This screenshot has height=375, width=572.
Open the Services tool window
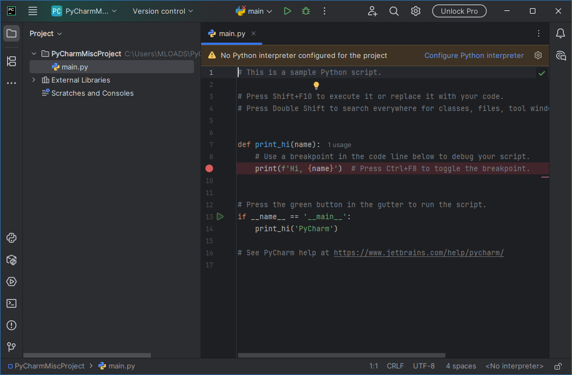(x=11, y=282)
